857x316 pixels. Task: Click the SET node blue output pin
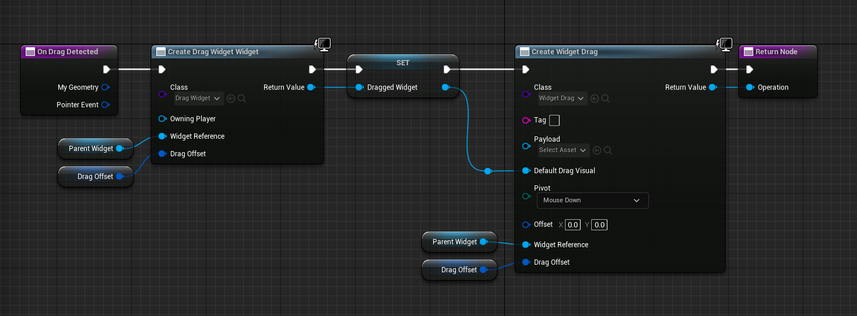445,87
